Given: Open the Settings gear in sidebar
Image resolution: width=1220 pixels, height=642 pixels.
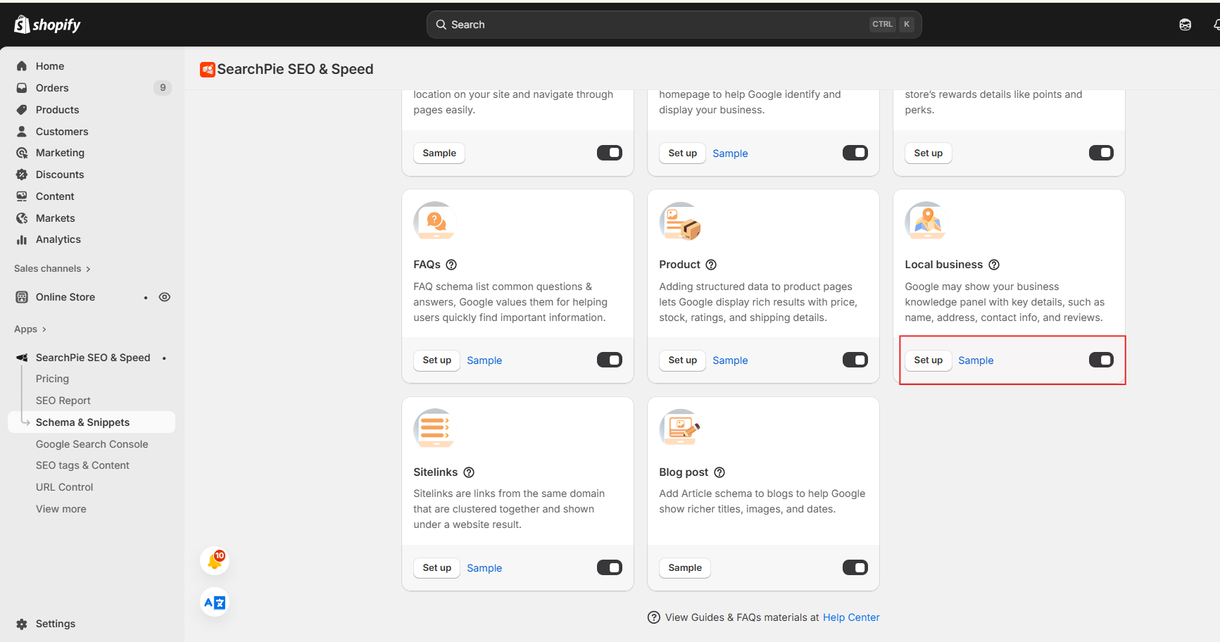Looking at the screenshot, I should (22, 624).
